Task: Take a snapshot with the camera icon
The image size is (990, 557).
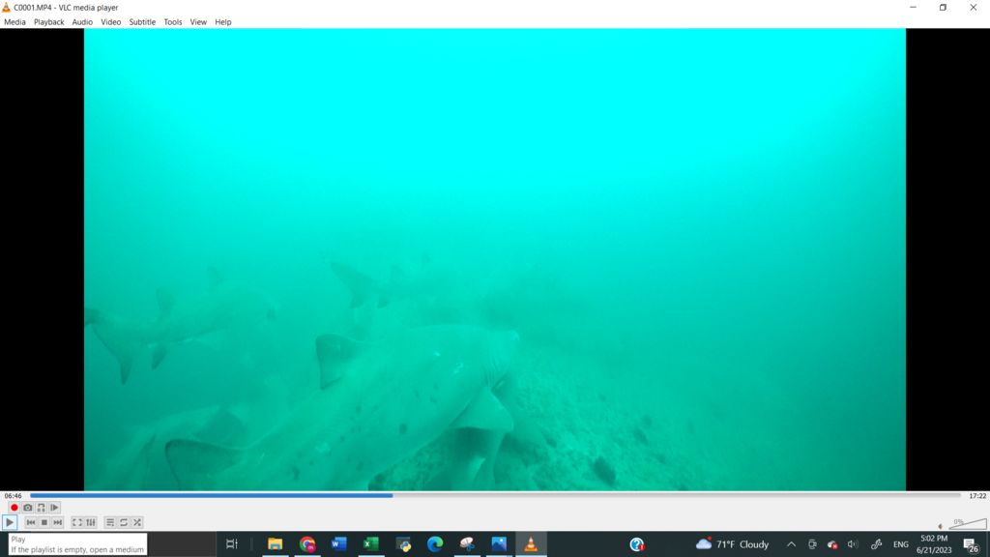Action: tap(28, 508)
